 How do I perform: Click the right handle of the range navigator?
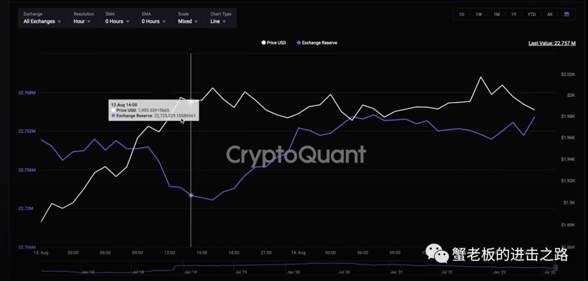coord(555,267)
